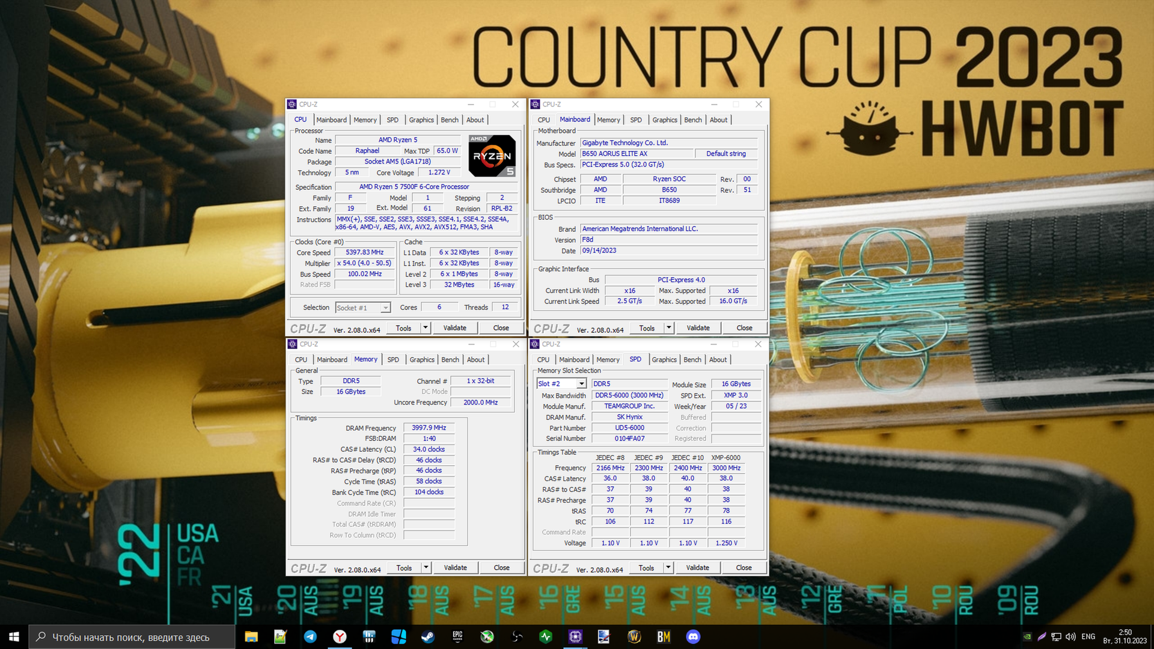The image size is (1154, 649).
Task: Switch to Memory tab in Mainboard window
Action: point(608,120)
